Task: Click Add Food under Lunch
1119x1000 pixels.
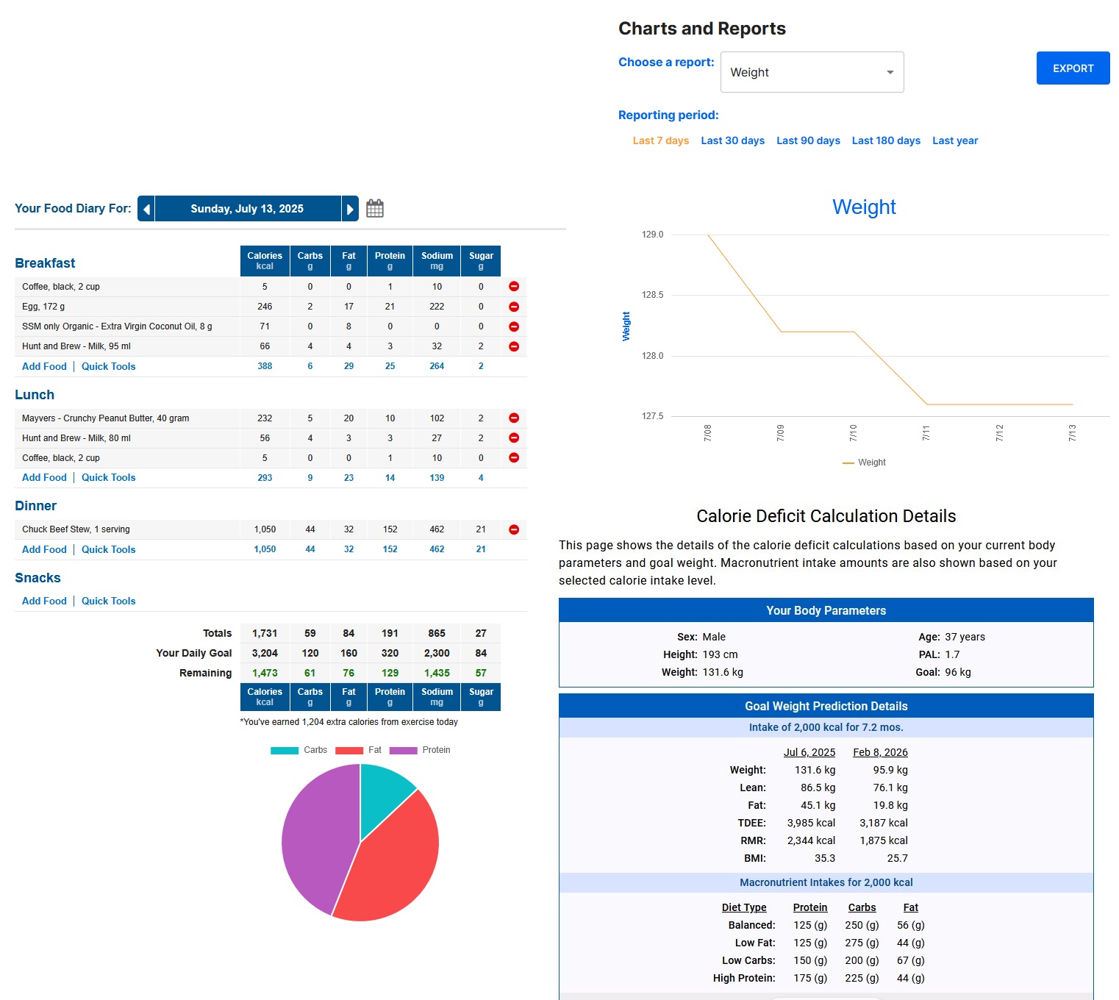Action: tap(44, 477)
